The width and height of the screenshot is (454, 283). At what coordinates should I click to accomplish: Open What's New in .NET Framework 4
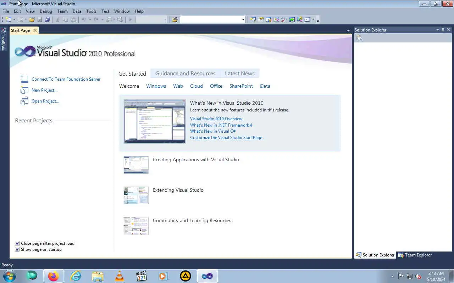(221, 125)
